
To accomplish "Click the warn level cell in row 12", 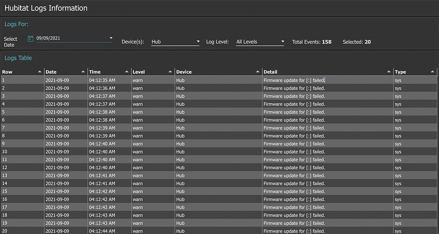I will [x=153, y=168].
